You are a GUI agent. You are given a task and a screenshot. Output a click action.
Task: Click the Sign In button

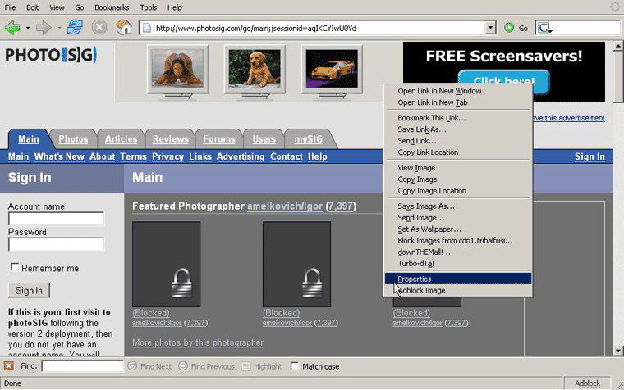[x=29, y=290]
